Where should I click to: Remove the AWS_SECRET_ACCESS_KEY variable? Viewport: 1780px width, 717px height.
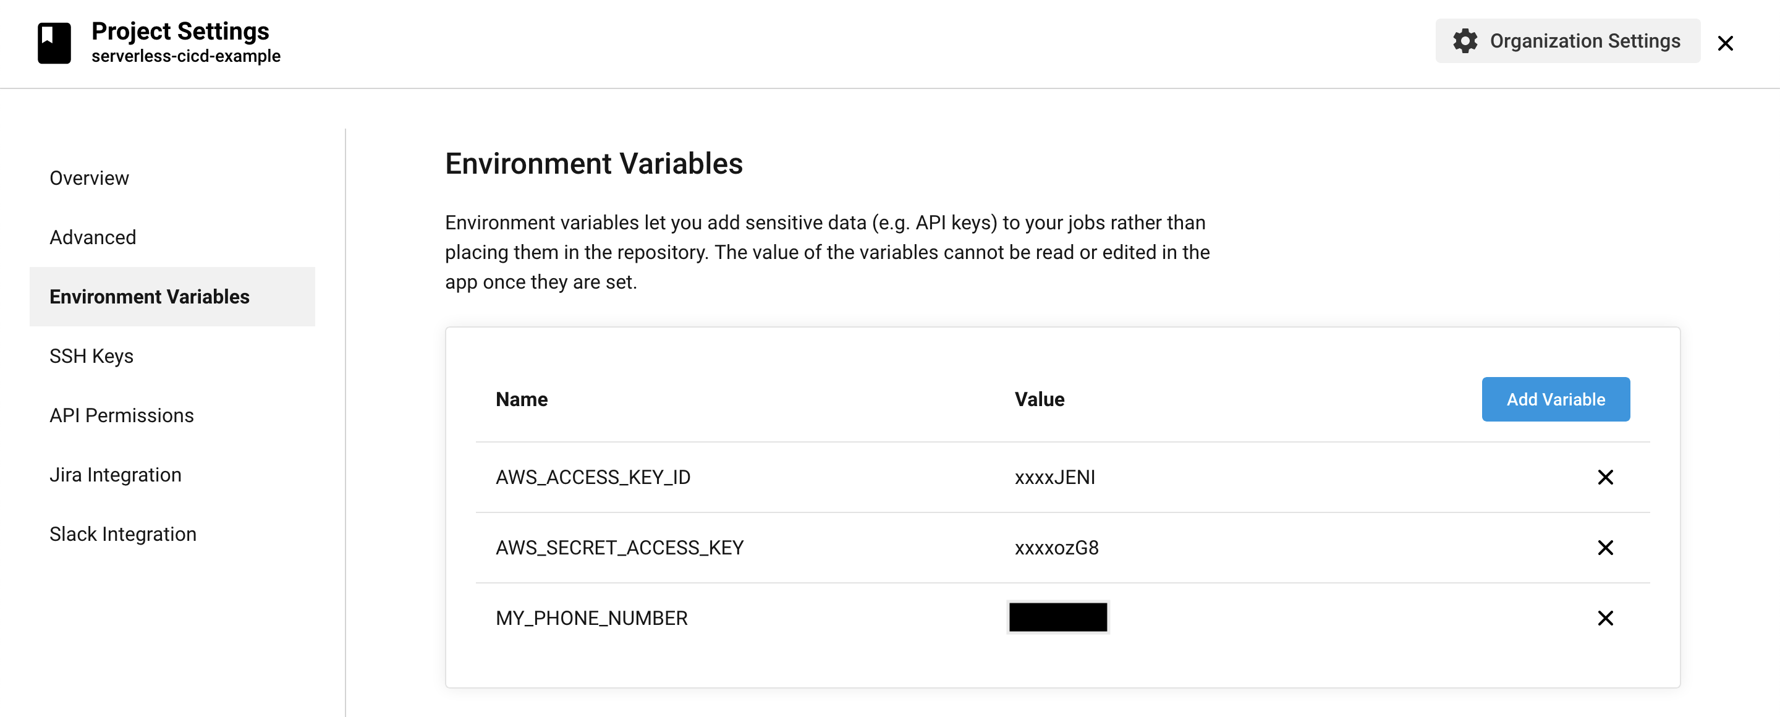pos(1606,548)
